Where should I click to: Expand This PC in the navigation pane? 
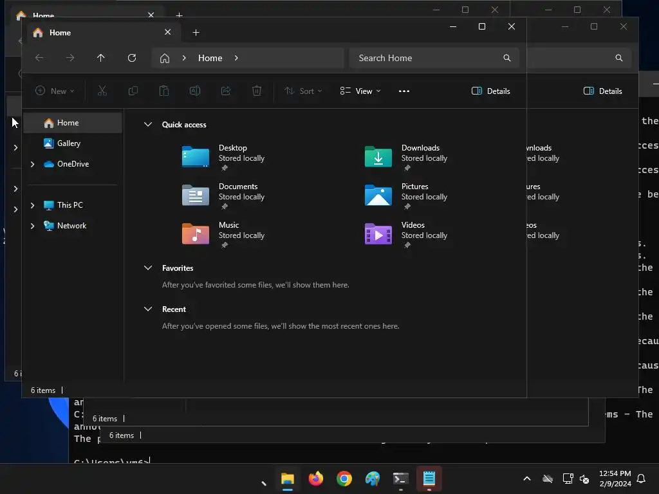[32, 205]
